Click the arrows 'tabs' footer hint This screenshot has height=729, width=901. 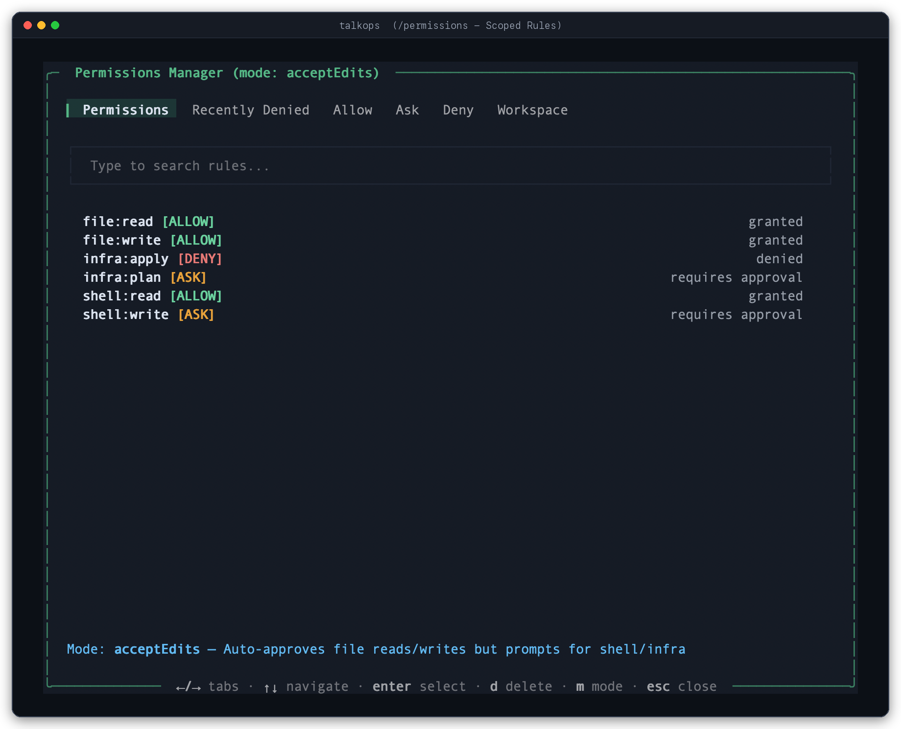click(x=208, y=686)
